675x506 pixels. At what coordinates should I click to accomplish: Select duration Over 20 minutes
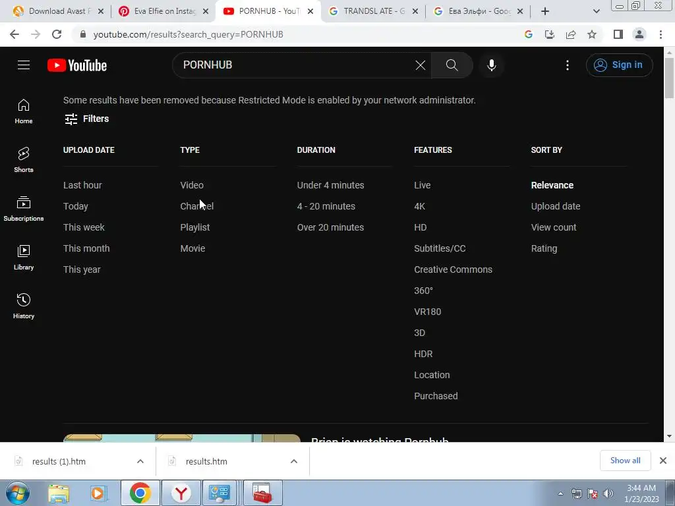[x=331, y=227]
